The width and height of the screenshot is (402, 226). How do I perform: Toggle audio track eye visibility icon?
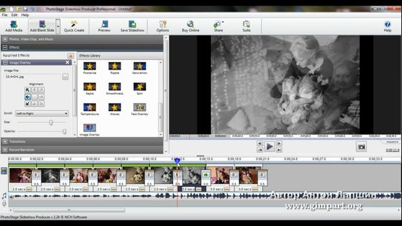tap(11, 197)
